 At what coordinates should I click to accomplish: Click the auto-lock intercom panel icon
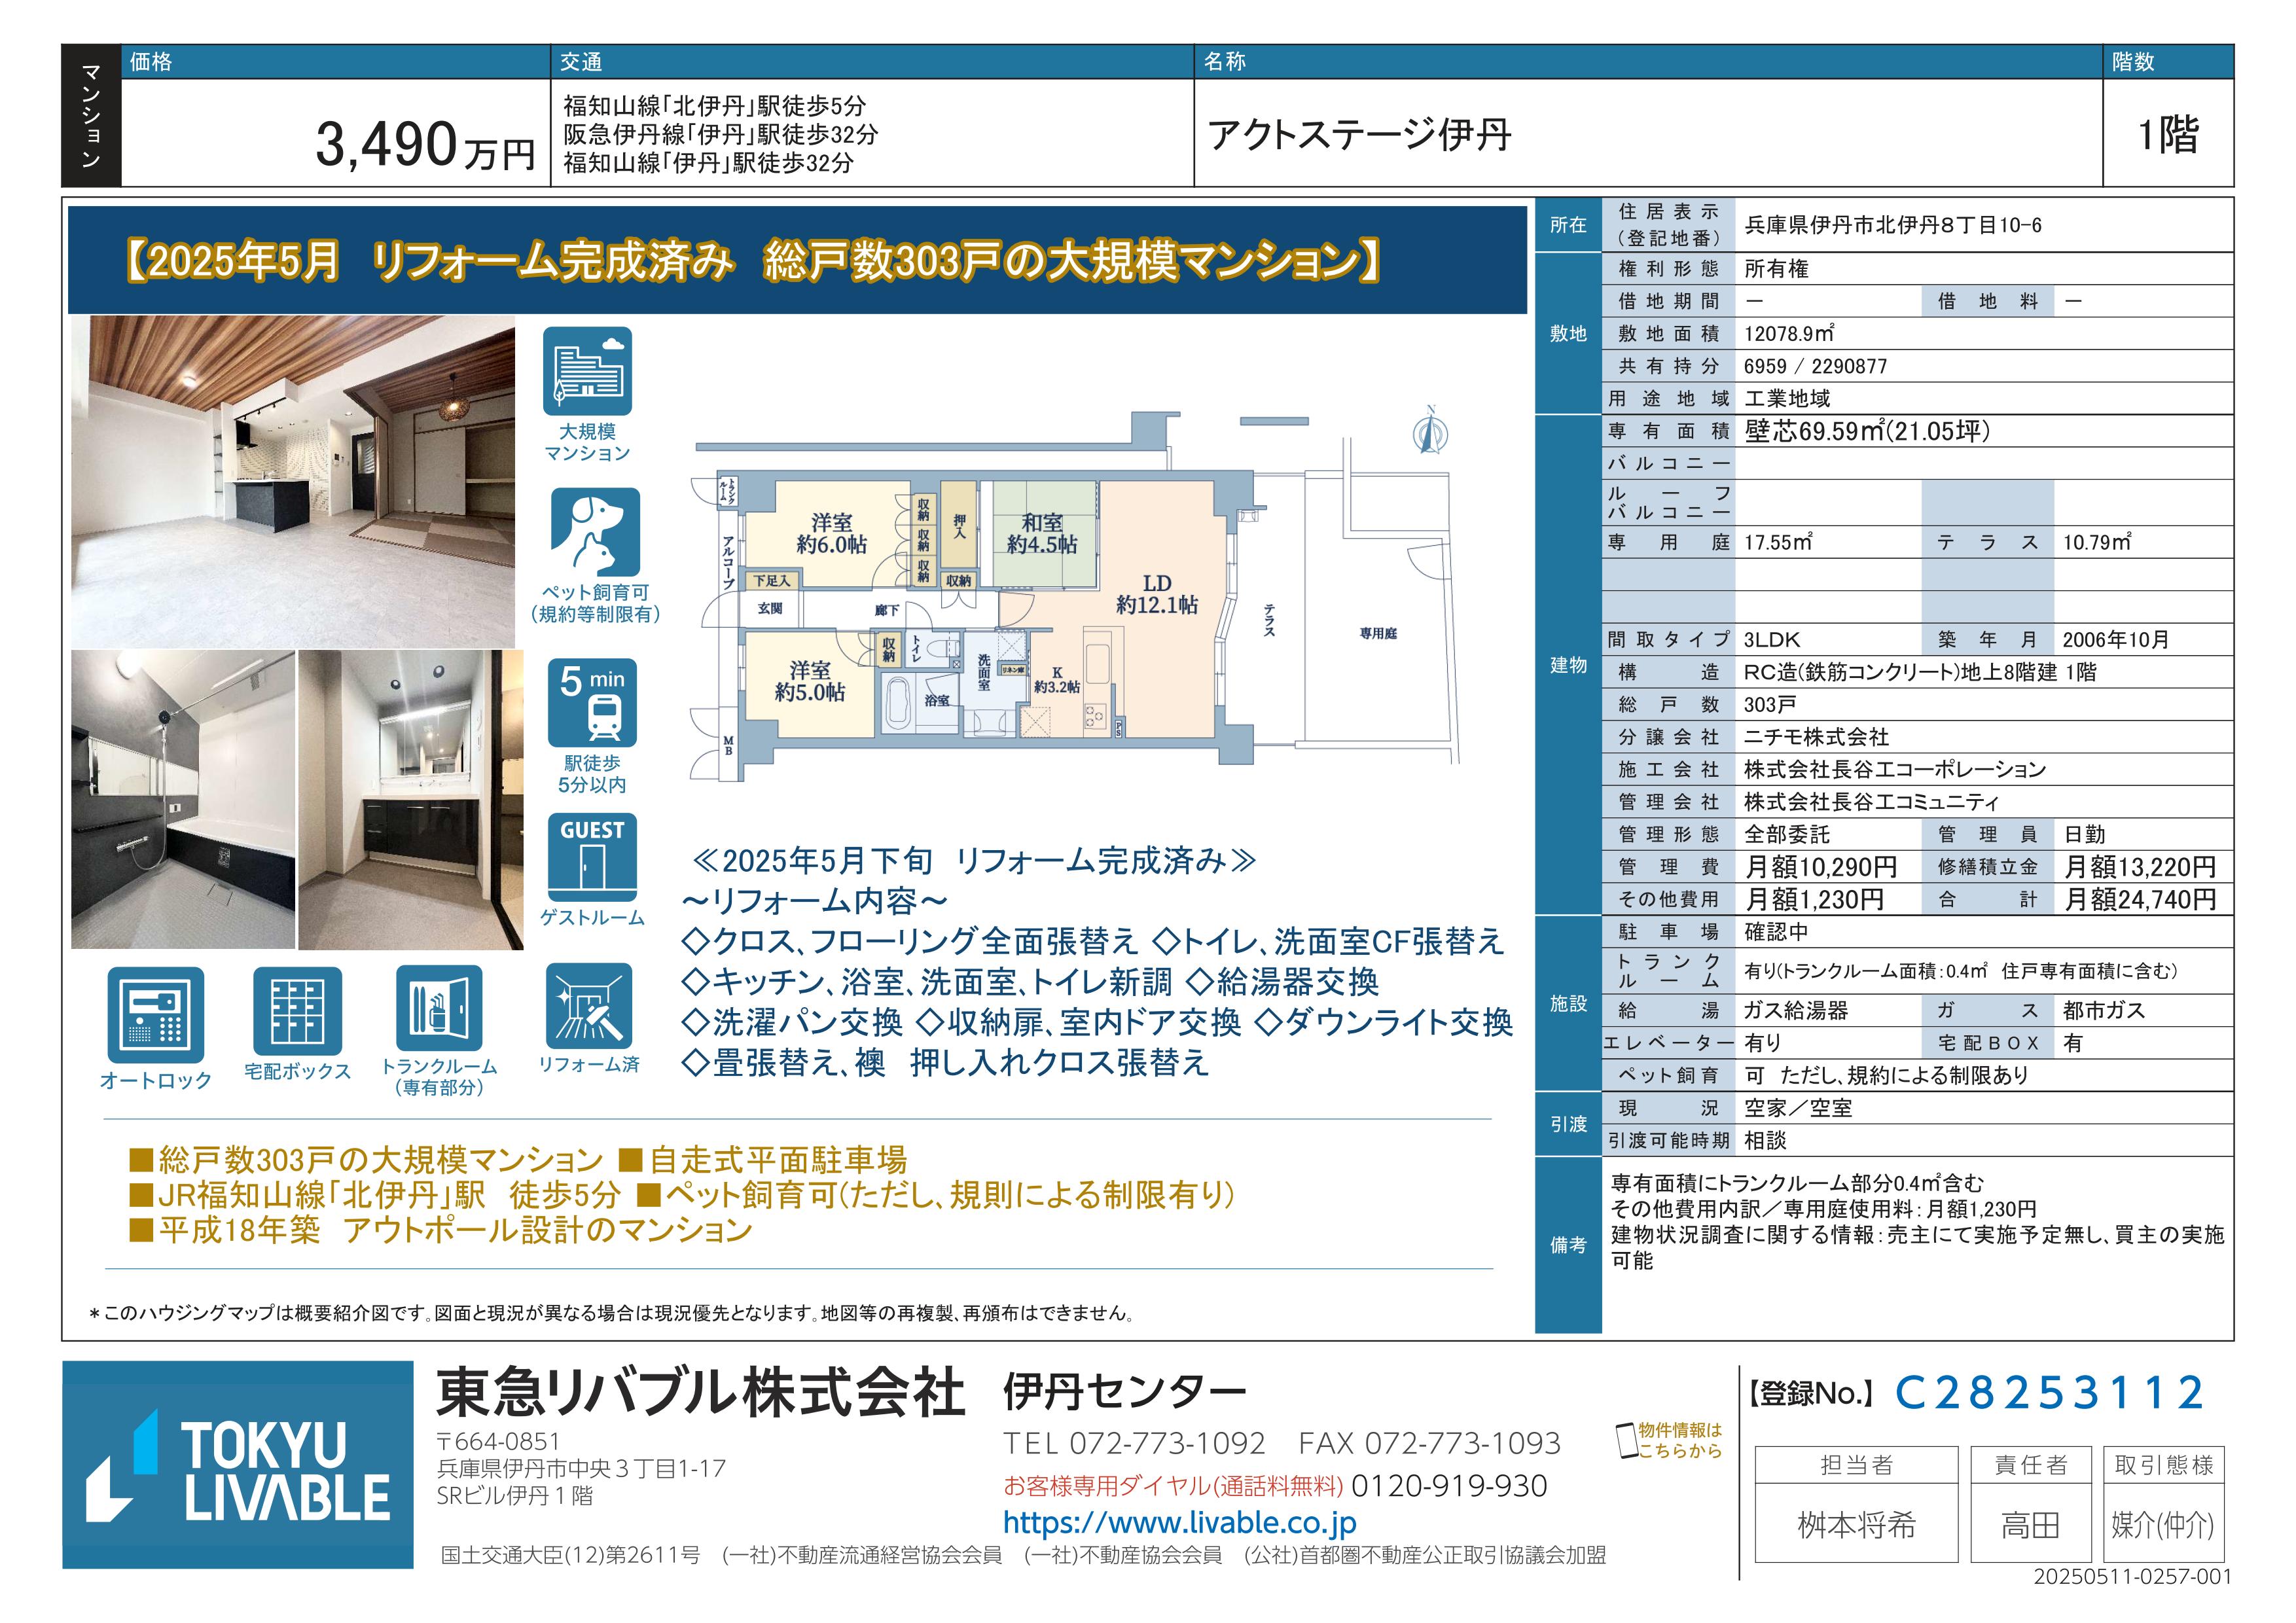[155, 1014]
